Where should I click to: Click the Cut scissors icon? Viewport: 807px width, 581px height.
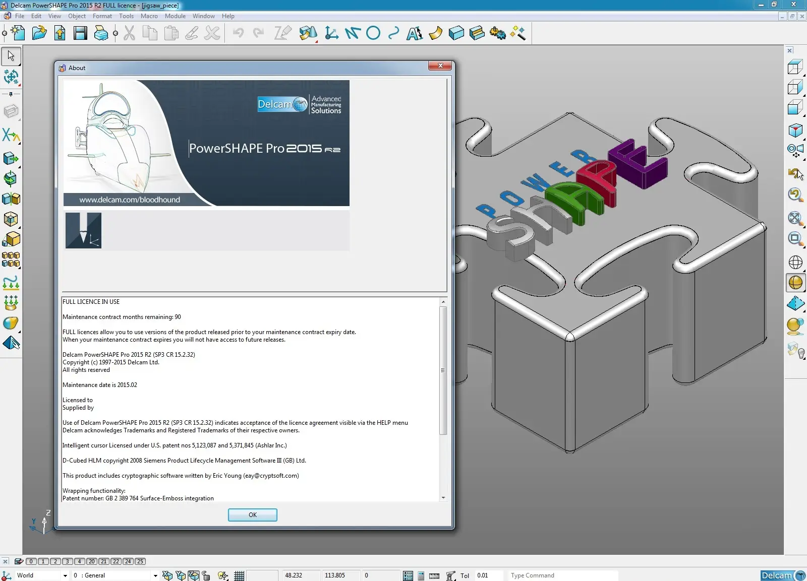[x=130, y=33]
